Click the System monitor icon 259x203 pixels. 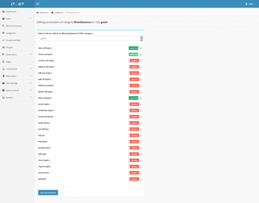3,98
